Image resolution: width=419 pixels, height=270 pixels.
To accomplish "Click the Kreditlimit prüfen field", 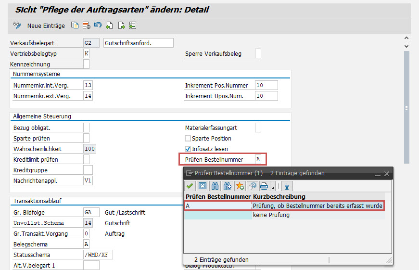I will point(86,159).
